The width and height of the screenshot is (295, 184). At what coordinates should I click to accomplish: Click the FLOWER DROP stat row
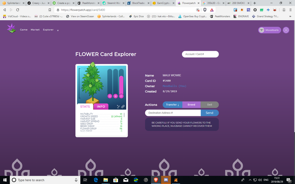point(101,129)
